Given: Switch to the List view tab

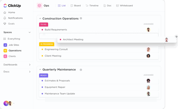Looking at the screenshot, I should point(62,6).
